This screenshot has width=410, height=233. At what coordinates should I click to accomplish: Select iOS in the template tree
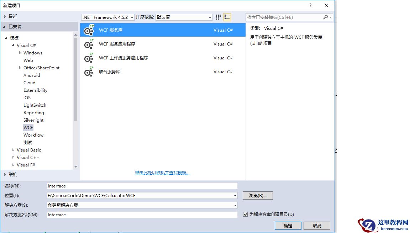coord(27,98)
